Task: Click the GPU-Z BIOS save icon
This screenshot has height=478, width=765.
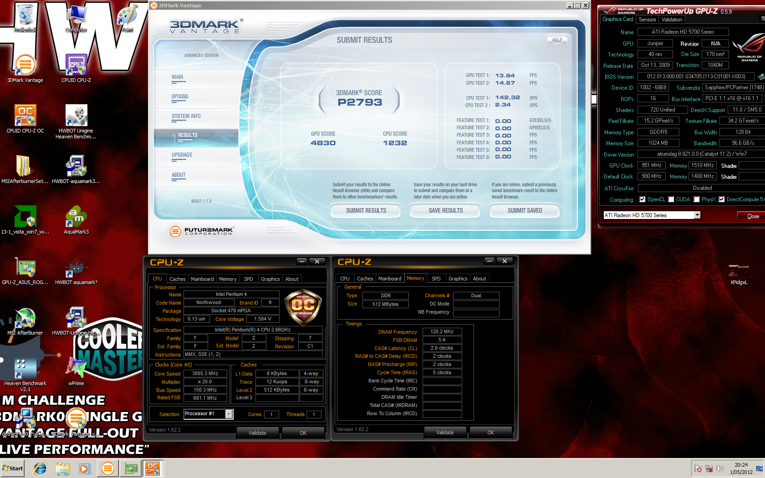Action: point(761,76)
